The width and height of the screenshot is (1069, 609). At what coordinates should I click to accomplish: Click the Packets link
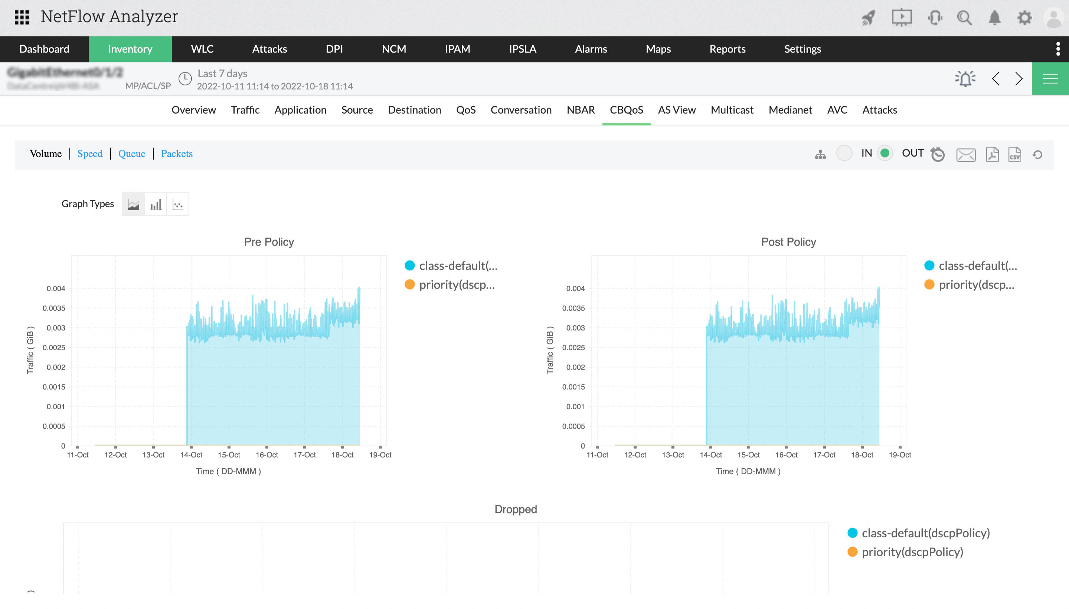click(176, 153)
